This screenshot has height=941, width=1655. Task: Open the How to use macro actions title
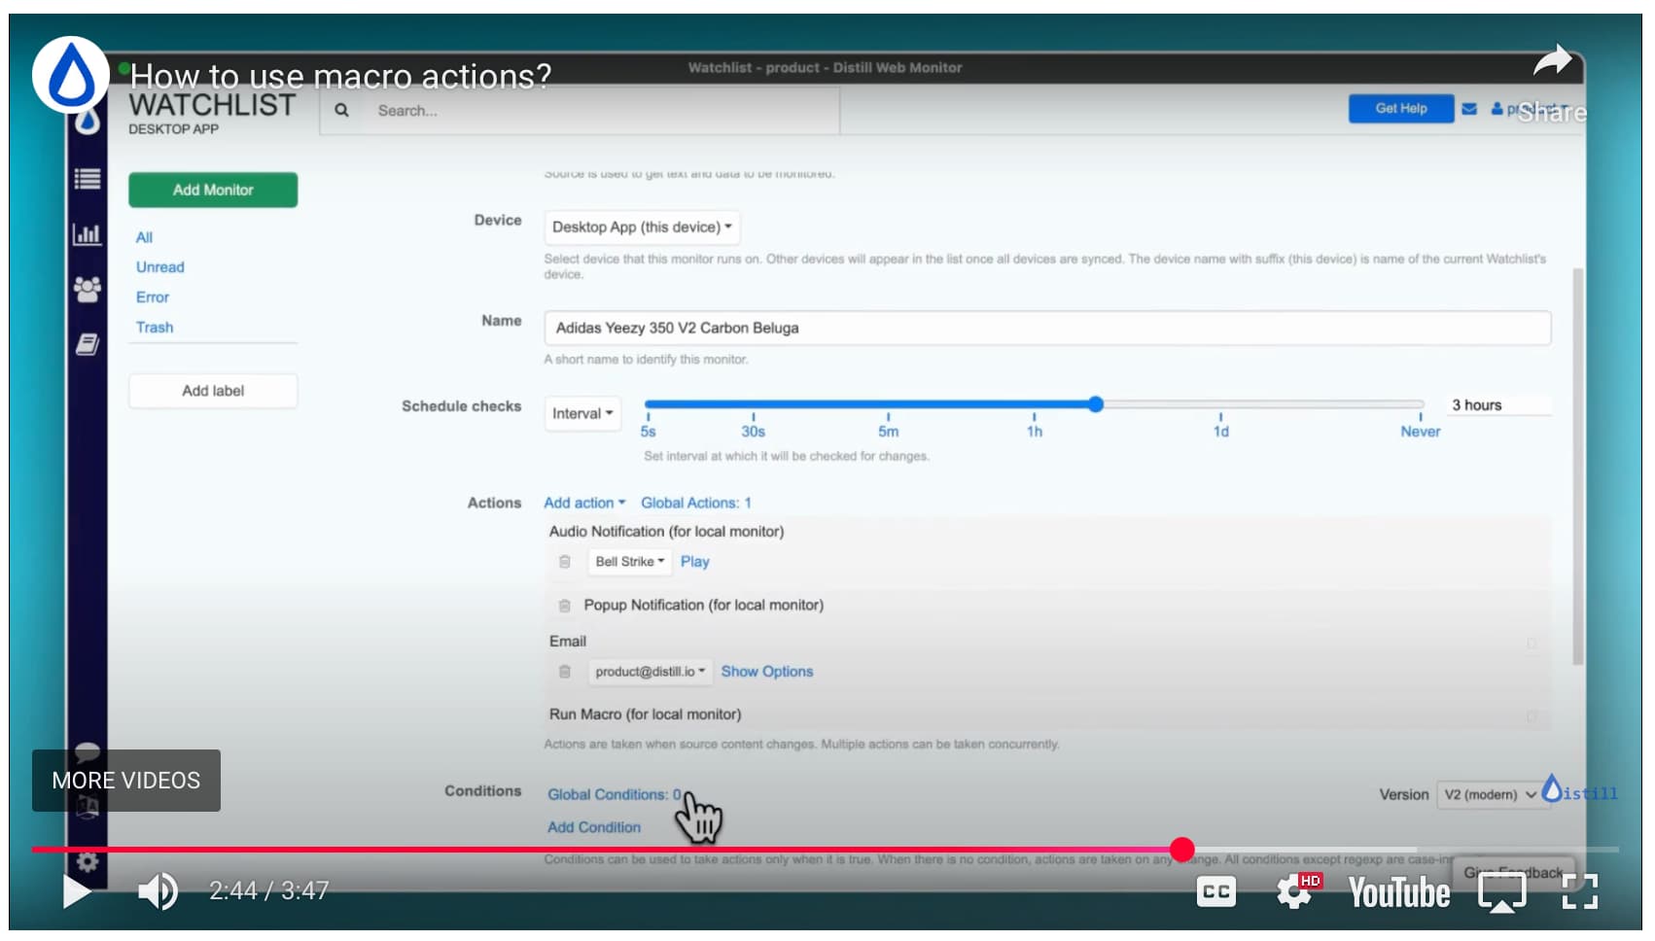(340, 76)
